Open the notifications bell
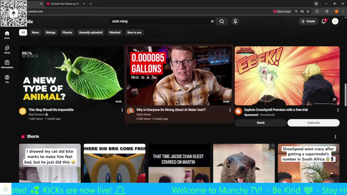 323,21
